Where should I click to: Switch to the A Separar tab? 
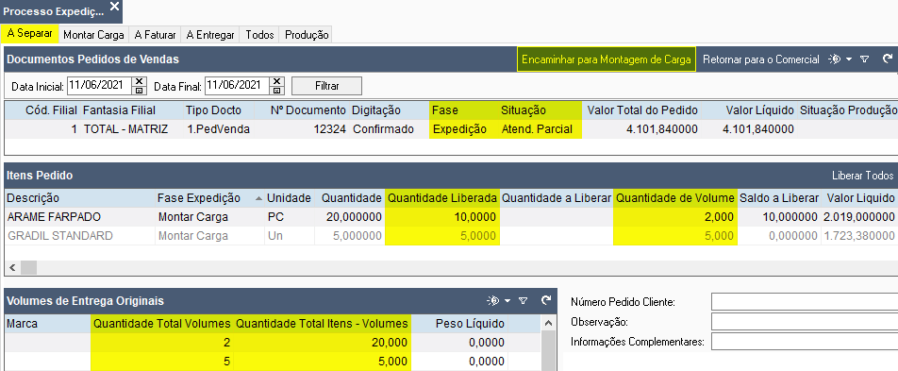pos(30,33)
